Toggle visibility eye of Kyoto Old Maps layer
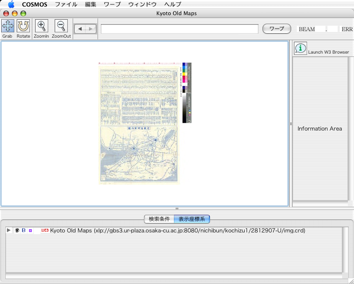Viewport: 354px width, 284px height. click(17, 231)
